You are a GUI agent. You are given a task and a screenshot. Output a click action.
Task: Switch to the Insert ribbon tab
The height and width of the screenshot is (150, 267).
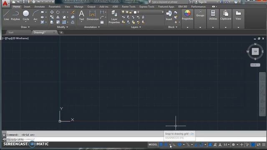[27, 7]
